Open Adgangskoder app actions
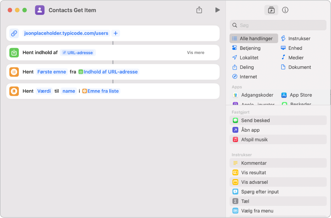Screen dimensions: 331x218 253,95
